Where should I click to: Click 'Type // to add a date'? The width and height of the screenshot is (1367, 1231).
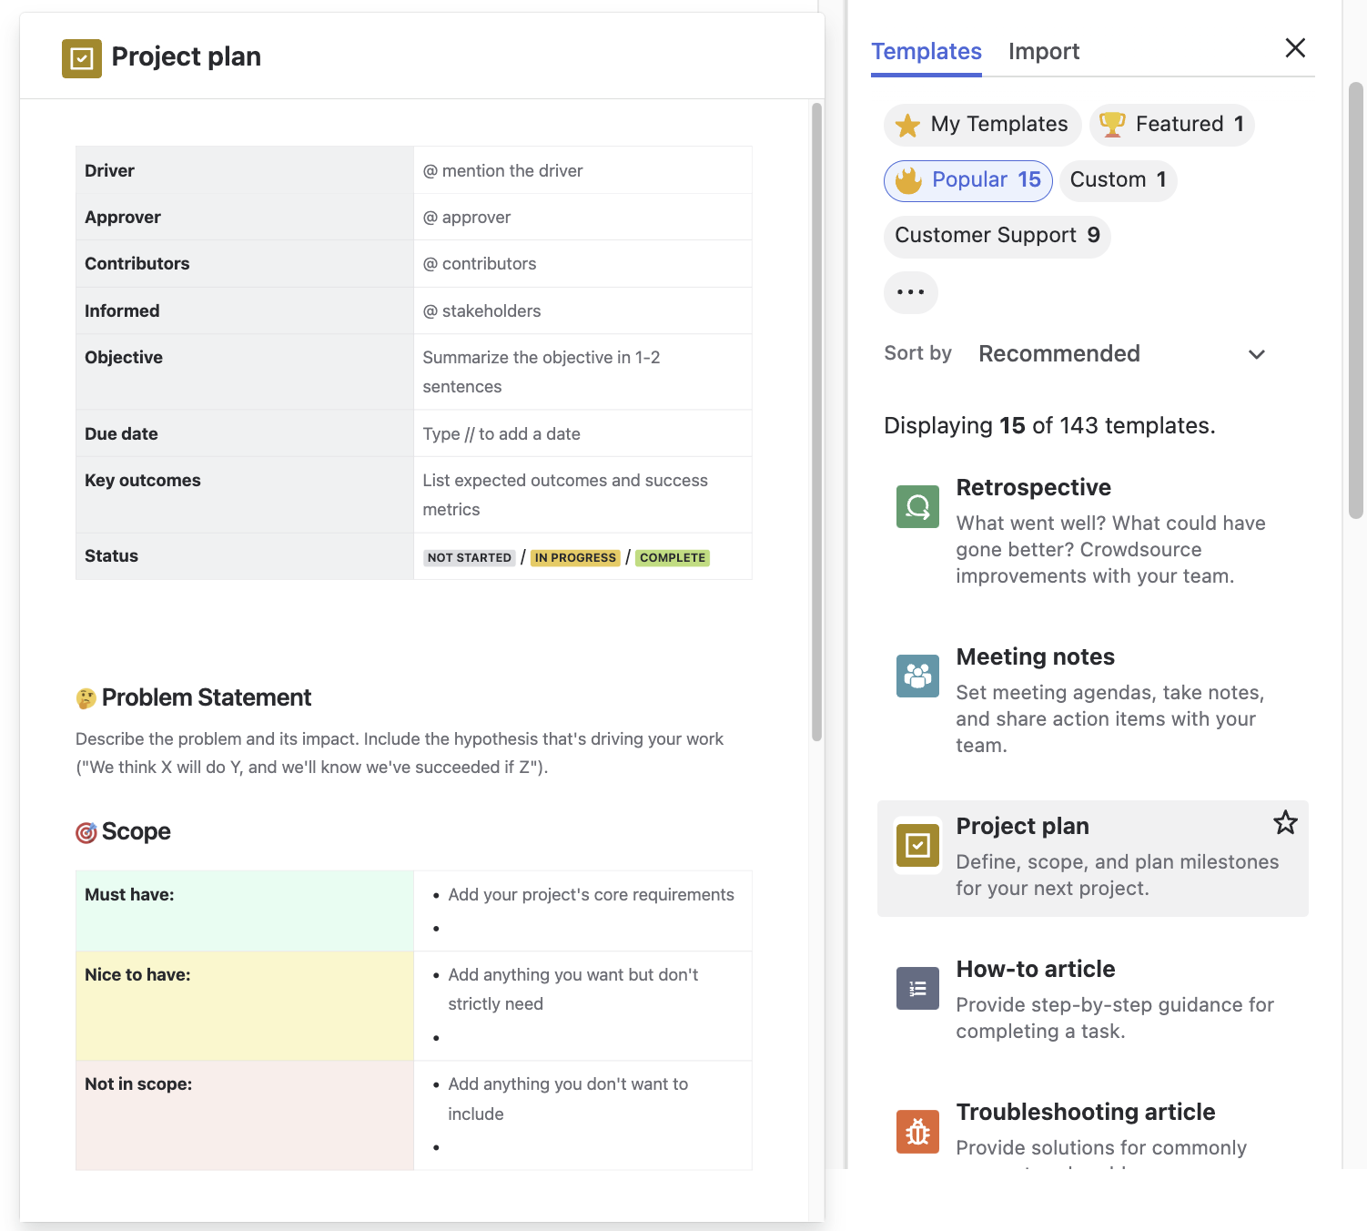click(x=501, y=434)
